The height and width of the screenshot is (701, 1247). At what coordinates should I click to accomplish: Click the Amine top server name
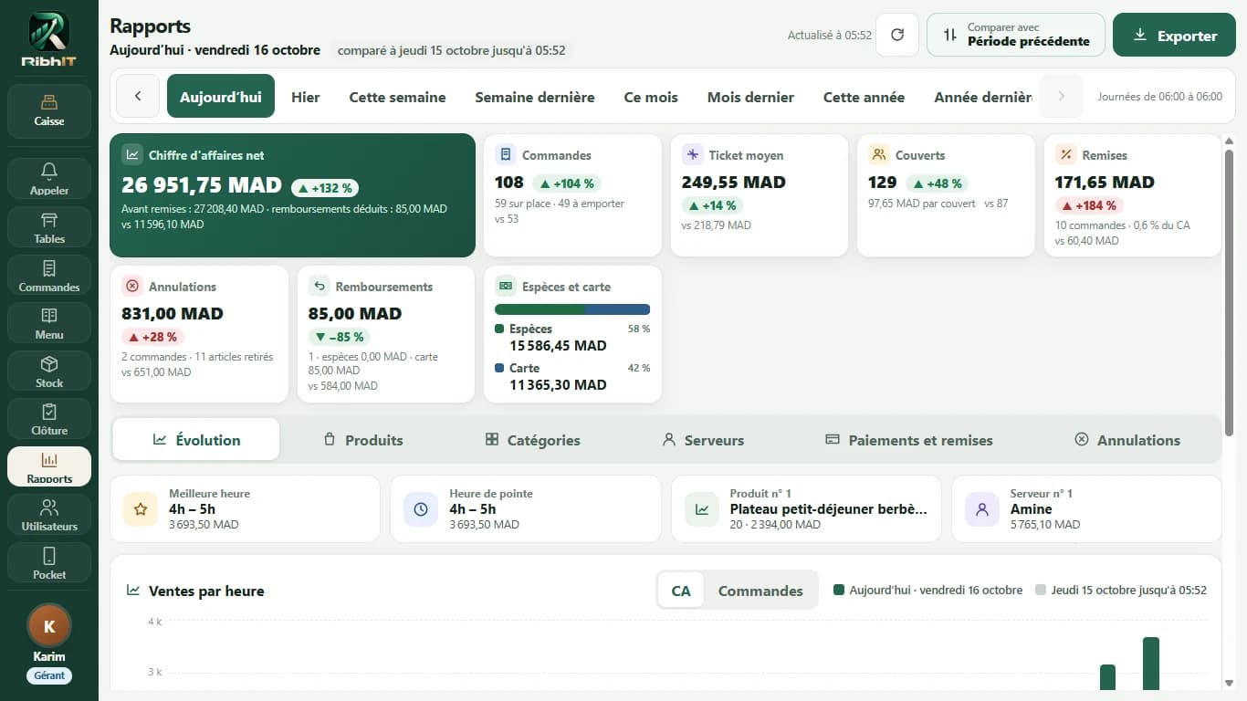(1032, 509)
